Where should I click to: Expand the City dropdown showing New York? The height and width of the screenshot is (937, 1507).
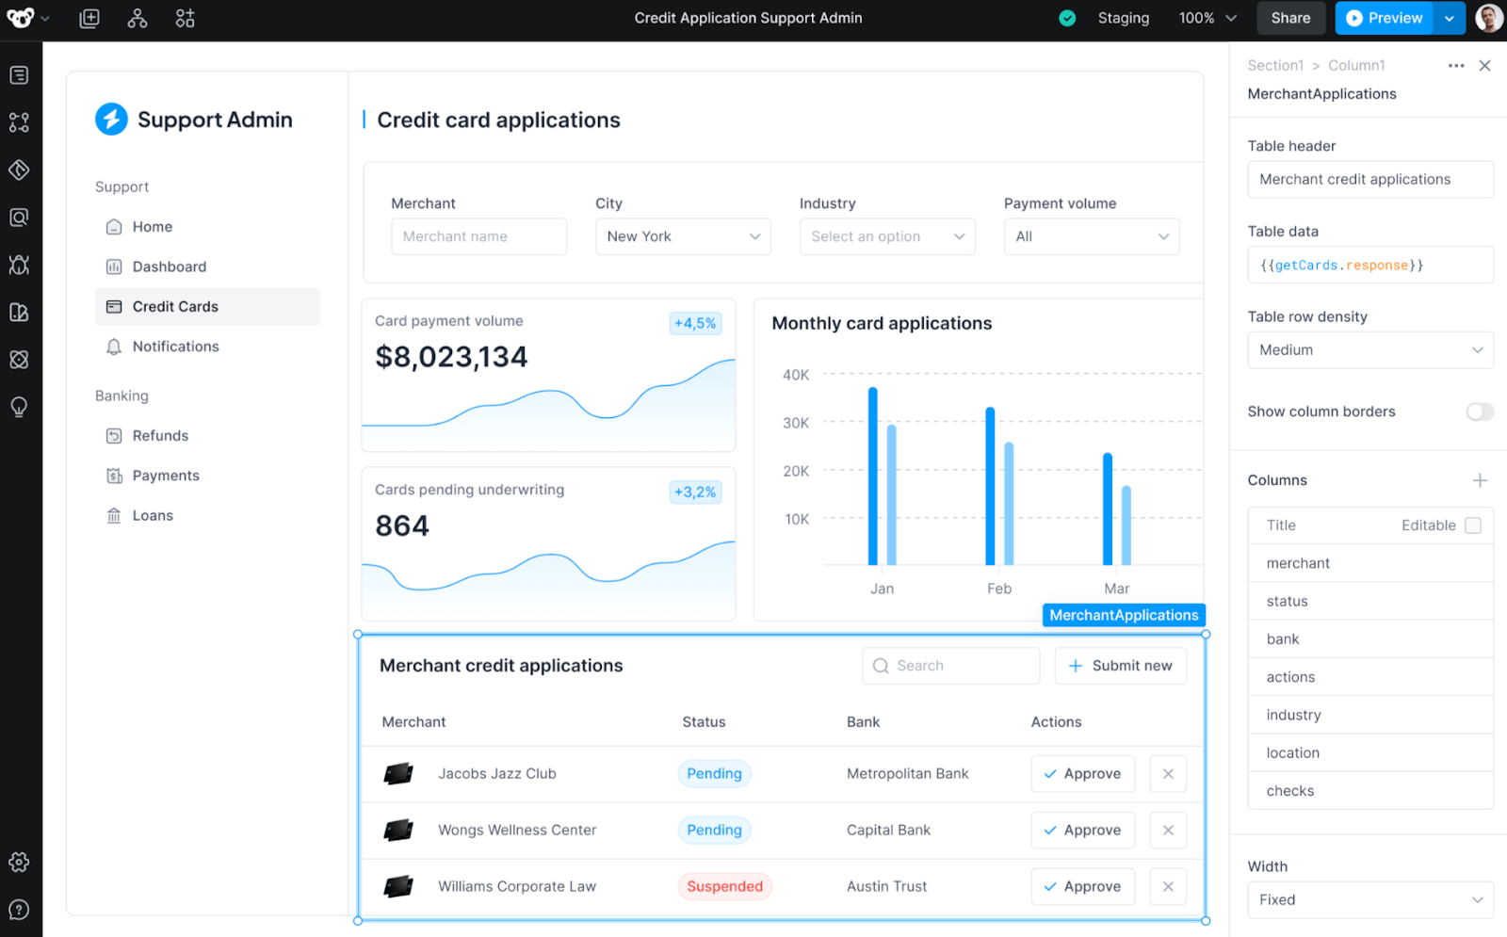tap(683, 236)
